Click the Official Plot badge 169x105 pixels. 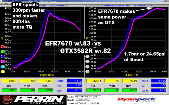tap(8, 100)
